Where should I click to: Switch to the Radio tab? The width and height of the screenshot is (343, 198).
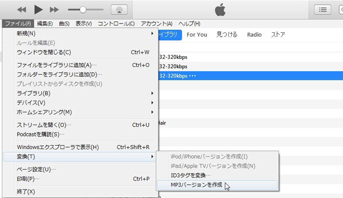click(254, 35)
